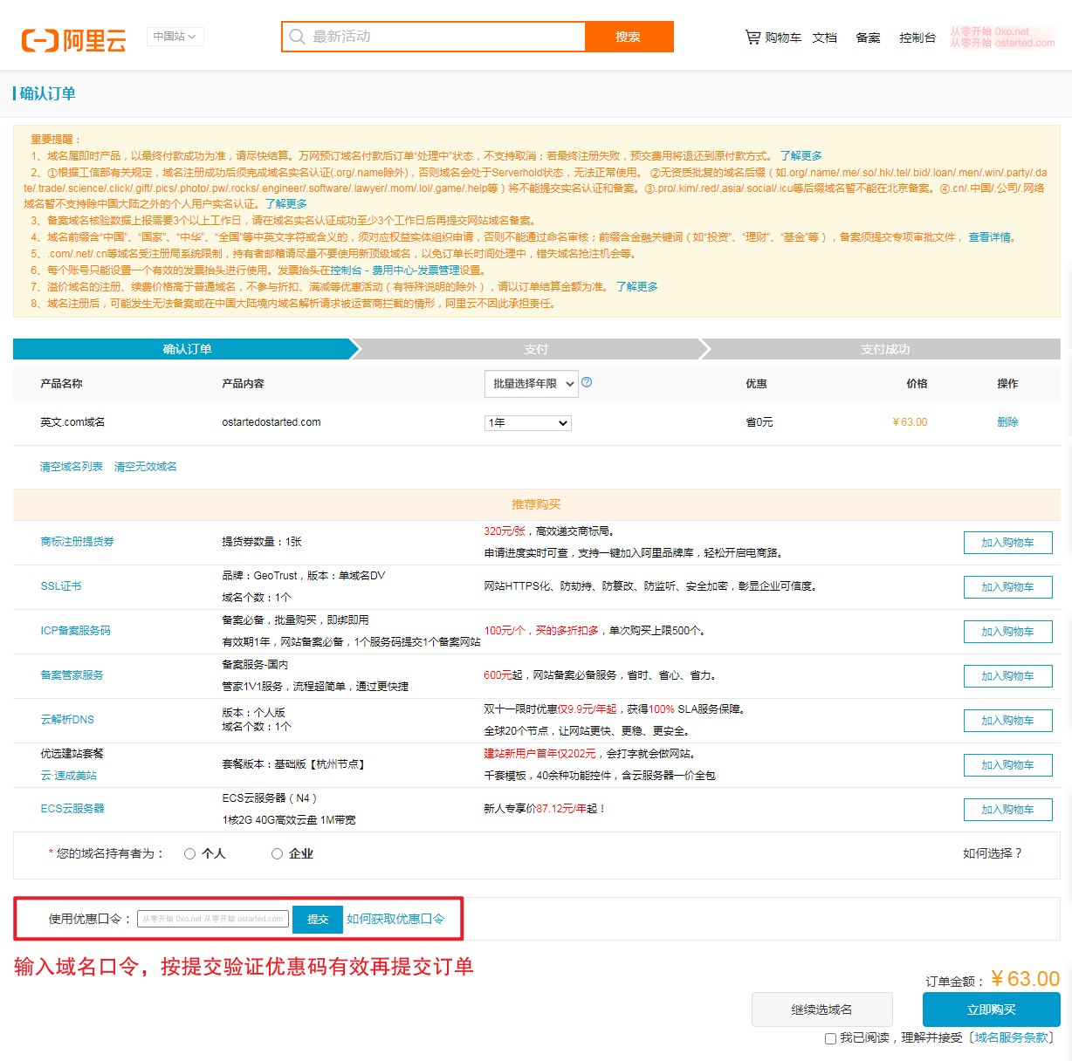Screen dimensions: 1072x1061
Task: Click the Aliyun logo
Action: (x=74, y=40)
